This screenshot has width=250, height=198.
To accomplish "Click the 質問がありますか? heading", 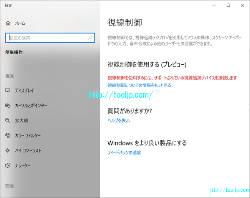I will pyautogui.click(x=130, y=111).
